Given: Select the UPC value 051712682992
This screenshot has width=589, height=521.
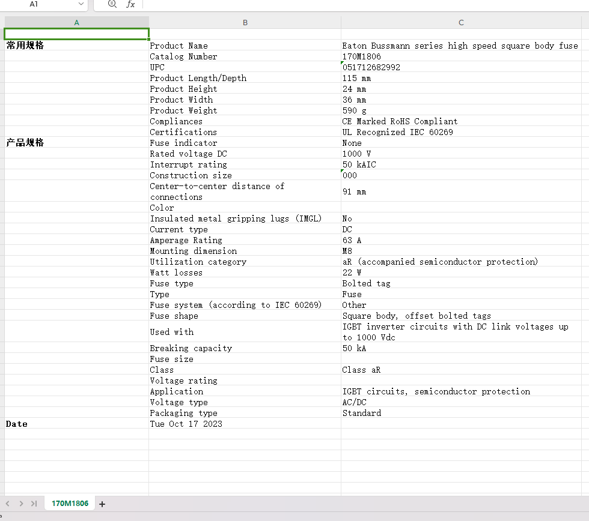Looking at the screenshot, I should click(x=462, y=67).
